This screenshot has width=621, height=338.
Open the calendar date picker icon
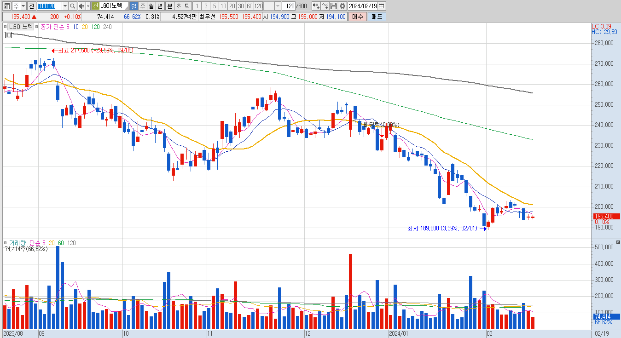(x=382, y=6)
